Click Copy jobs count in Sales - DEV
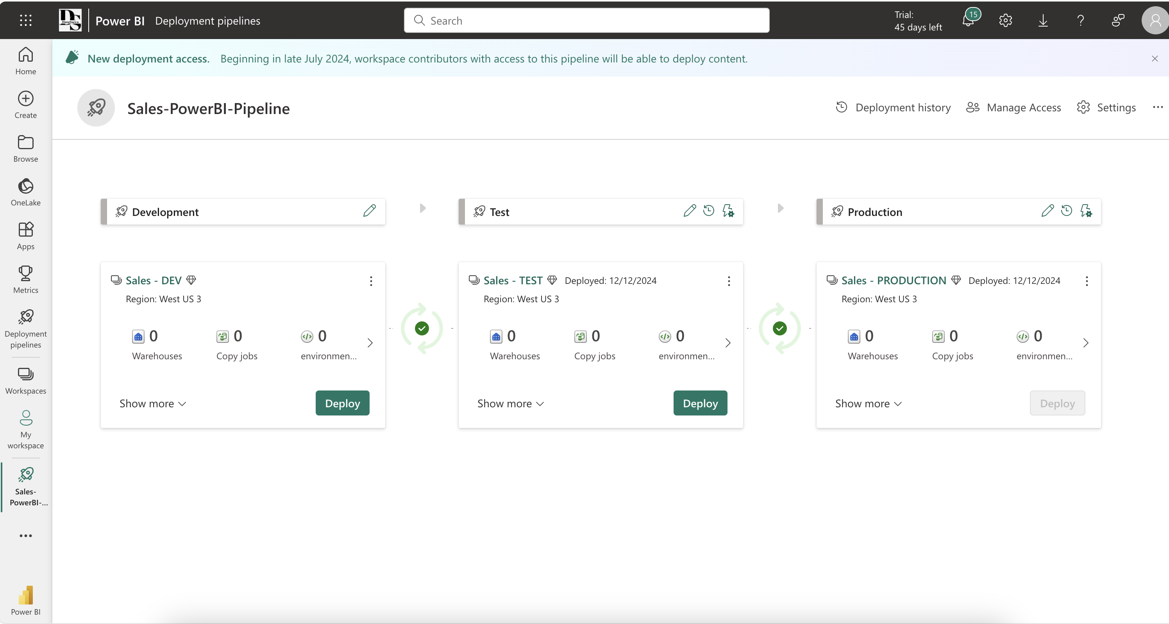This screenshot has width=1169, height=624. tap(236, 345)
